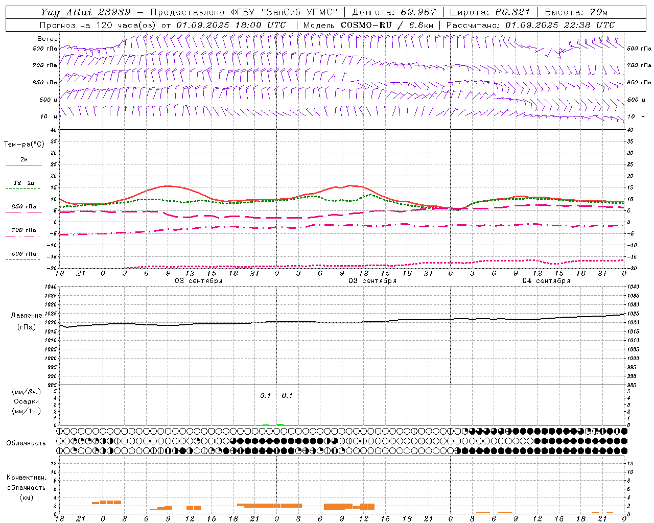Click the 03 сентября date label
The image size is (654, 523).
pyautogui.click(x=372, y=281)
